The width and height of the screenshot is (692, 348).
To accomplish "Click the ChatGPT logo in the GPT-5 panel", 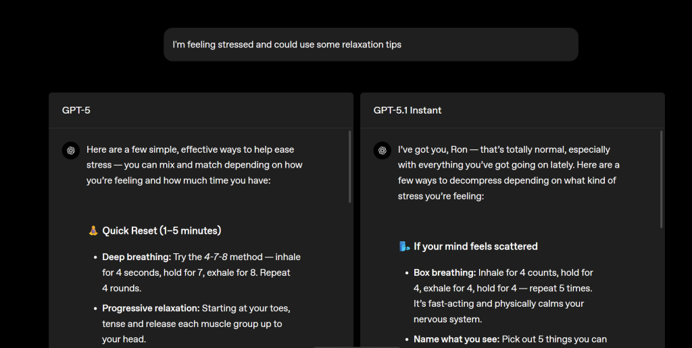I will pos(71,150).
